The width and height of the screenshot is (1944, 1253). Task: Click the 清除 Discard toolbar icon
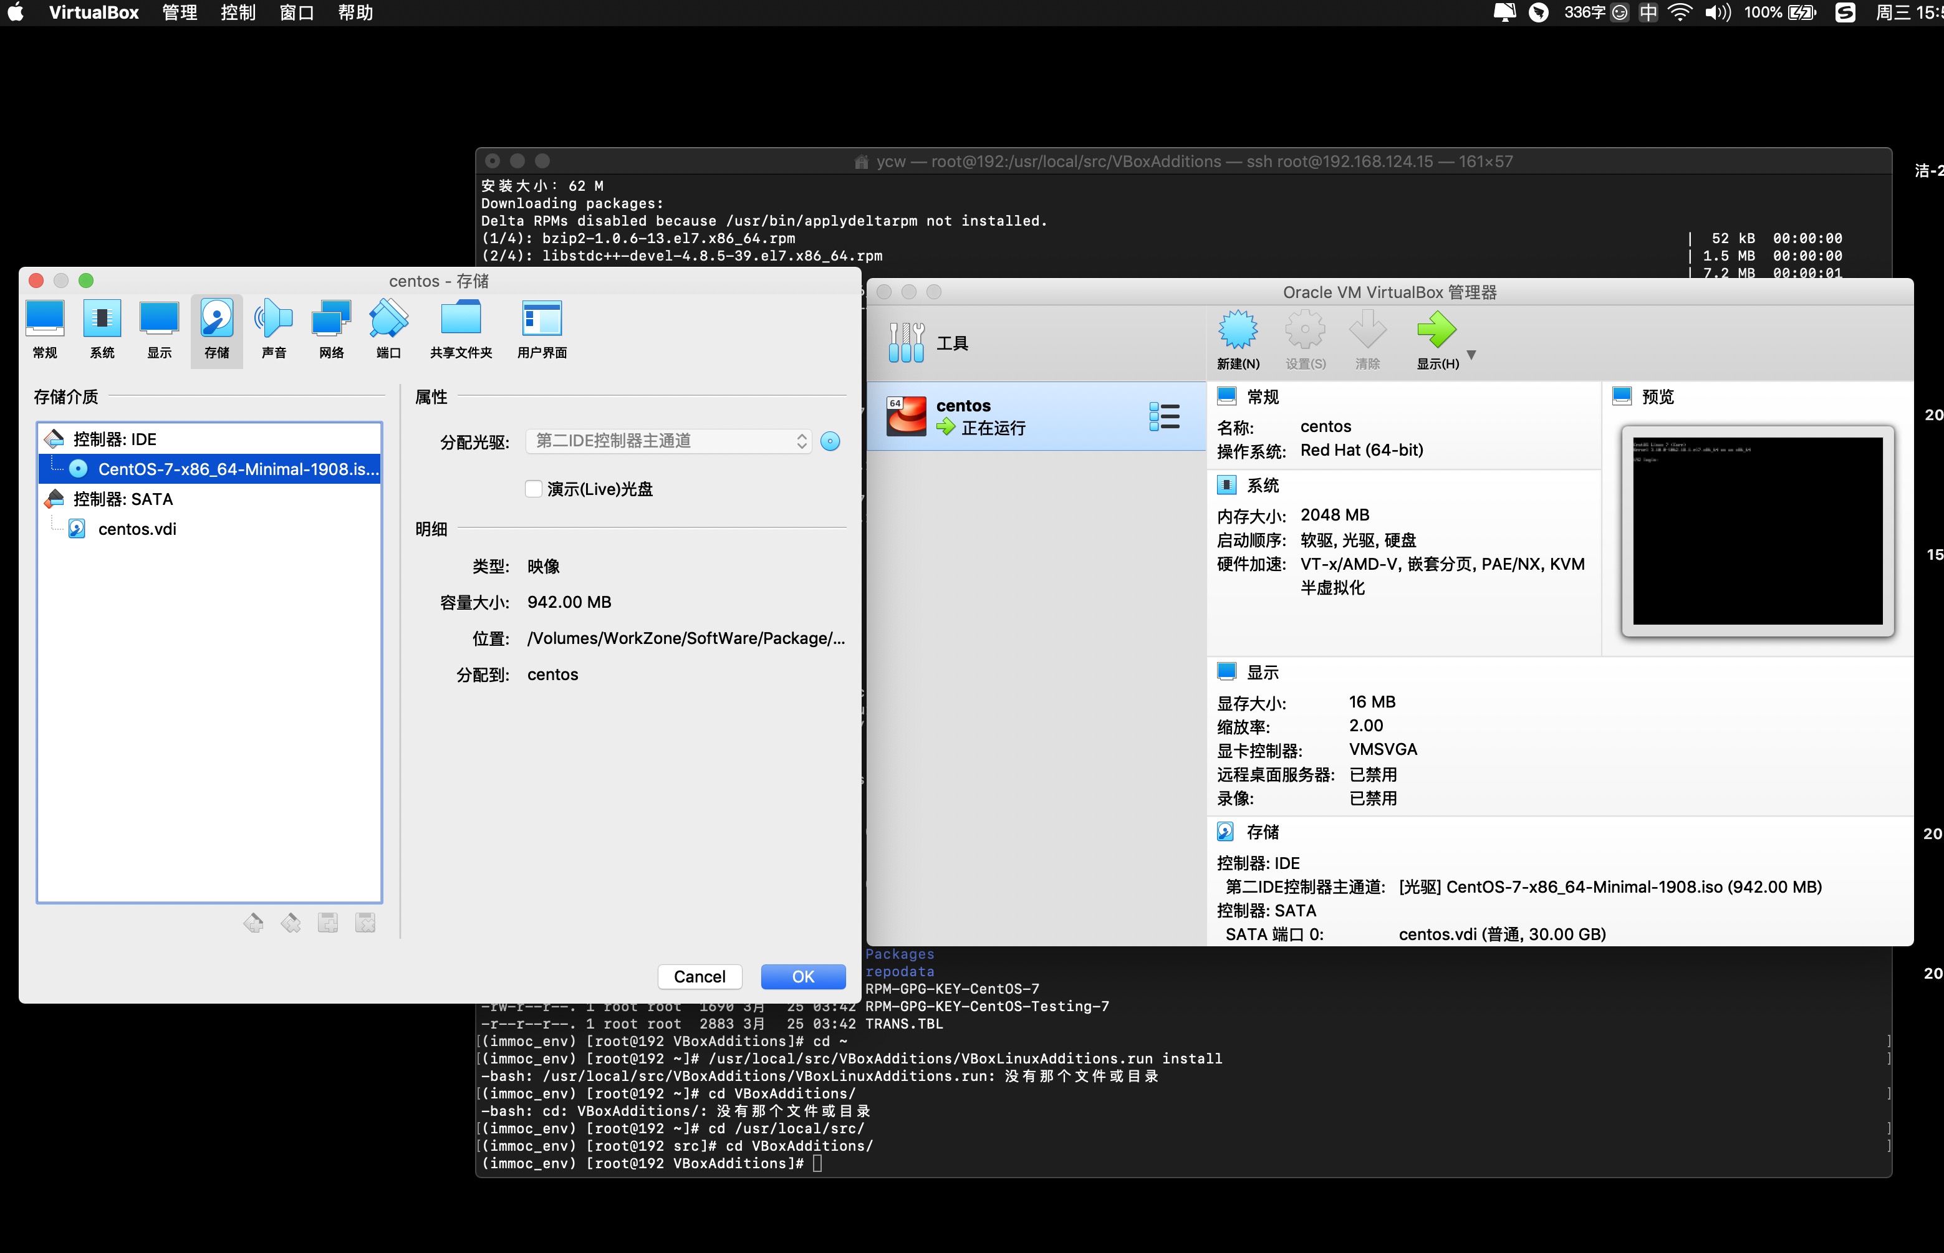[1367, 330]
